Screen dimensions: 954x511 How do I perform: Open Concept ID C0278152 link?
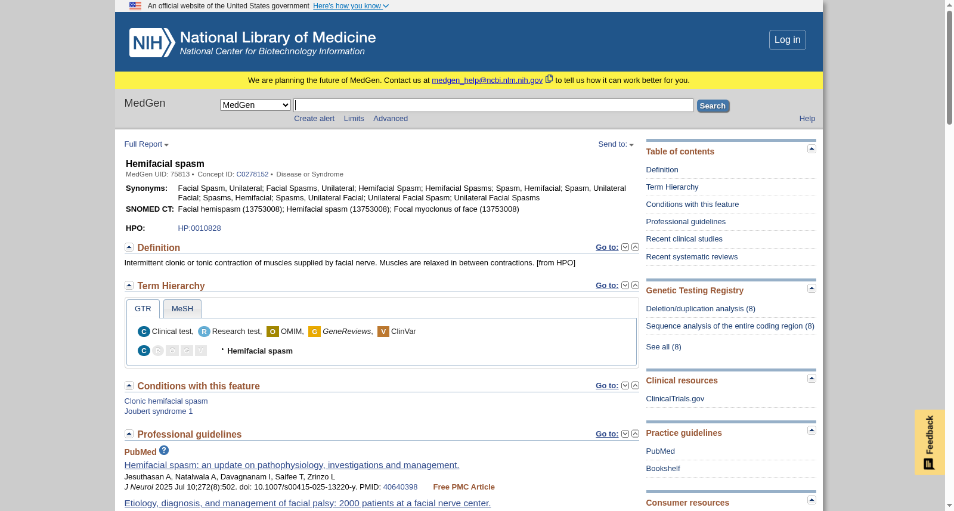coord(252,174)
